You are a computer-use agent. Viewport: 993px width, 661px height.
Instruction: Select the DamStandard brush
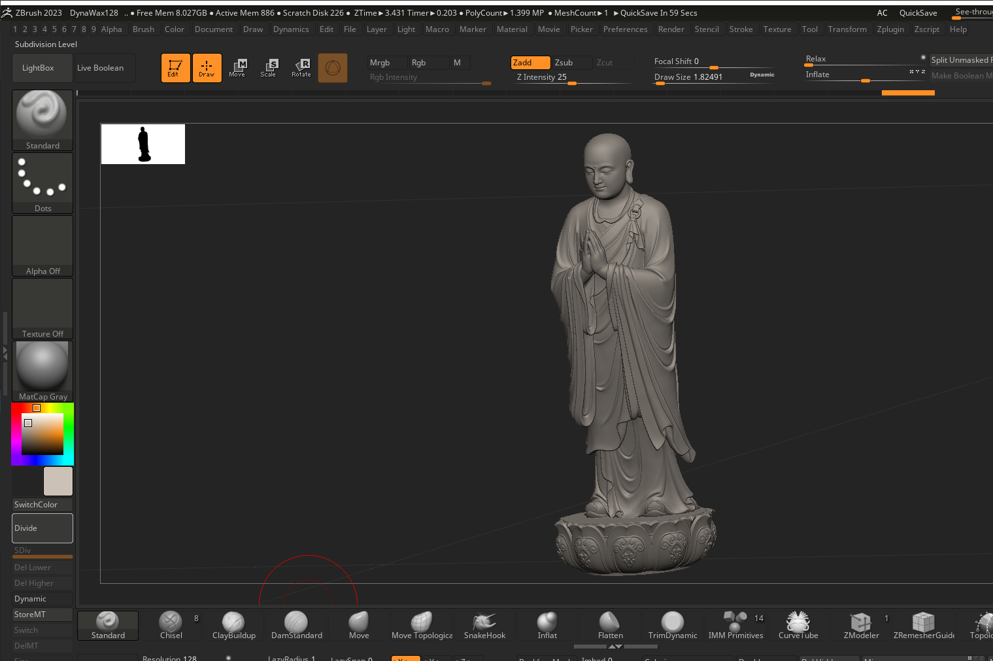click(296, 625)
